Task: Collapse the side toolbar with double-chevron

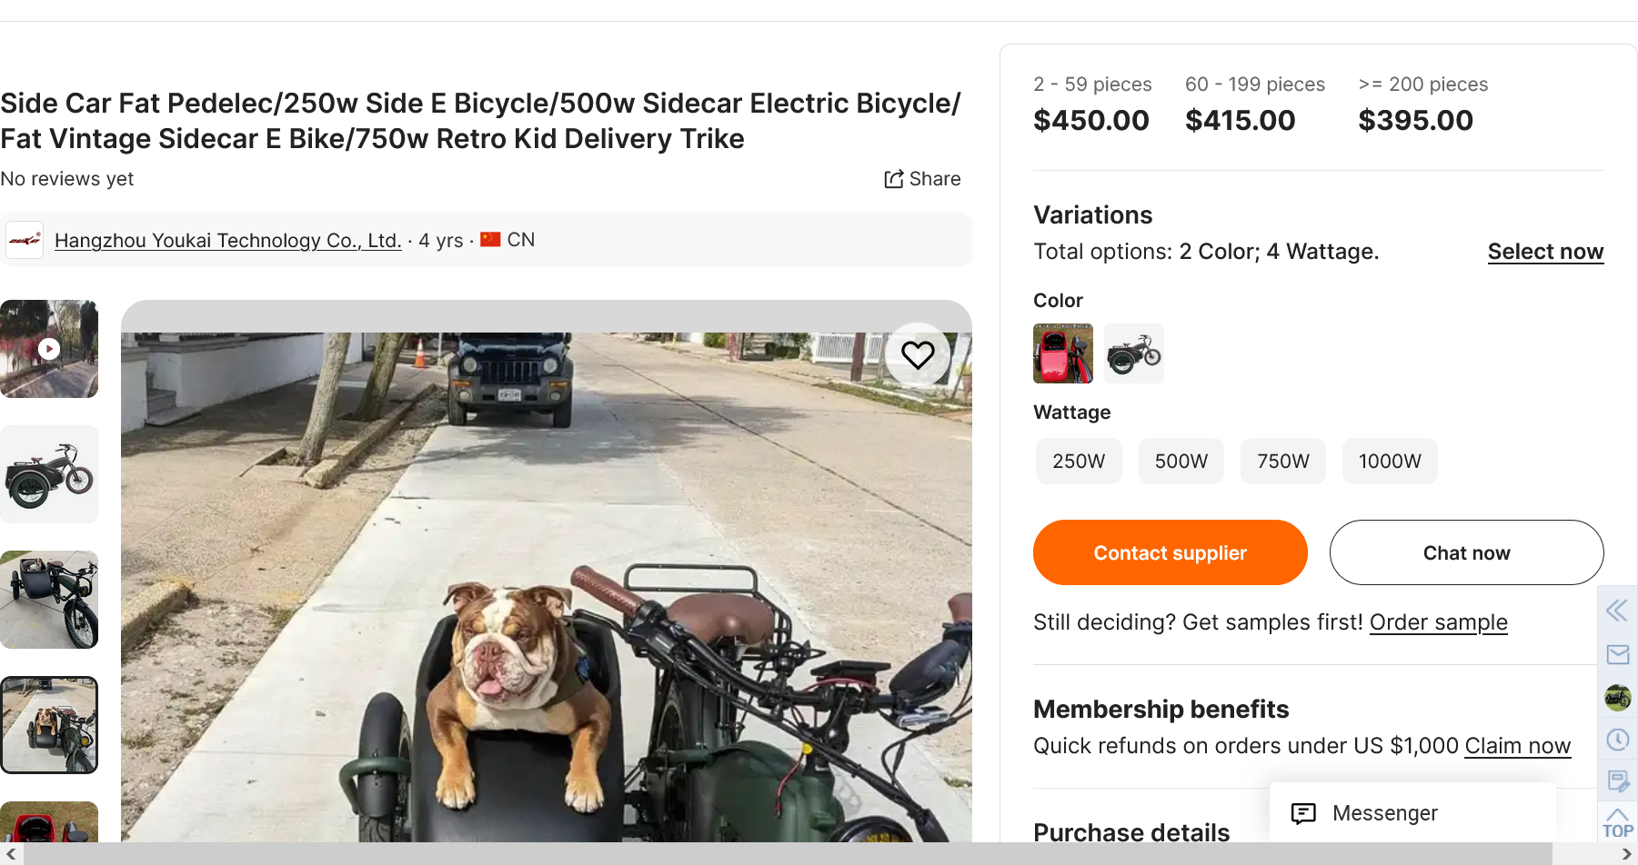Action: tap(1617, 610)
